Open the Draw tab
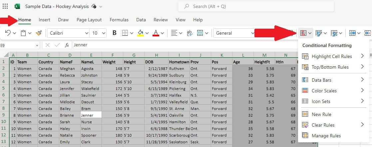 (63, 20)
